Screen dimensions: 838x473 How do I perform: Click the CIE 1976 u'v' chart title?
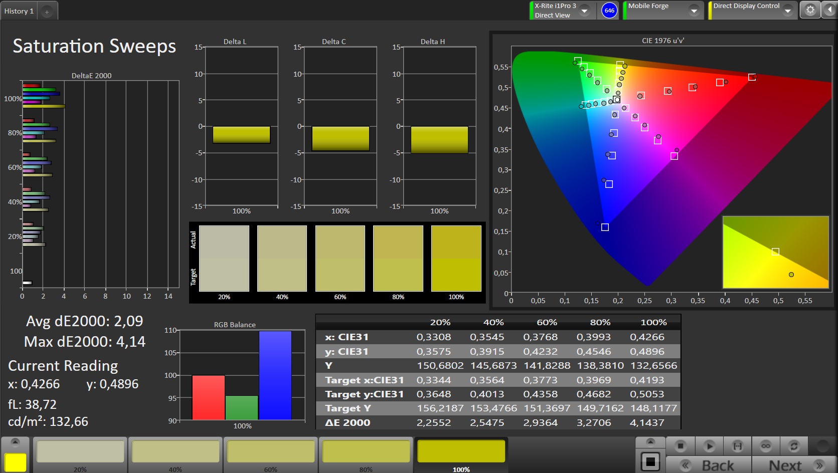click(662, 41)
